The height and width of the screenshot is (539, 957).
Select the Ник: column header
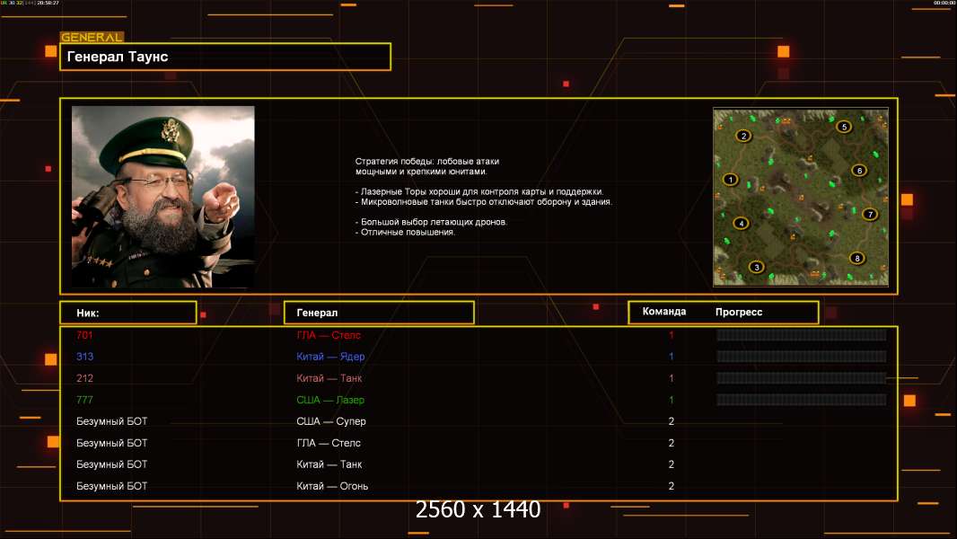tap(127, 313)
